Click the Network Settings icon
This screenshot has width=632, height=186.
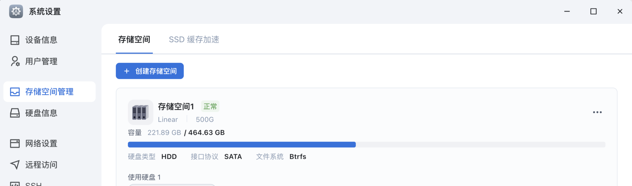click(x=15, y=143)
